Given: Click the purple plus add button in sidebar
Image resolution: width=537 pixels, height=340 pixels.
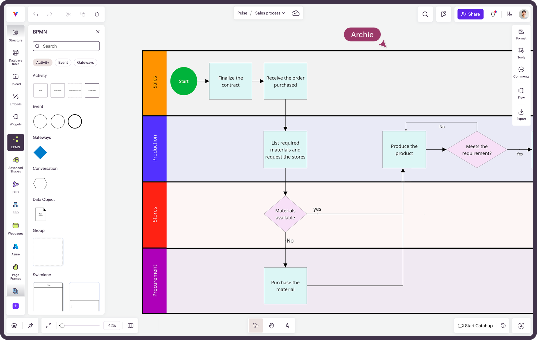Looking at the screenshot, I should (16, 306).
